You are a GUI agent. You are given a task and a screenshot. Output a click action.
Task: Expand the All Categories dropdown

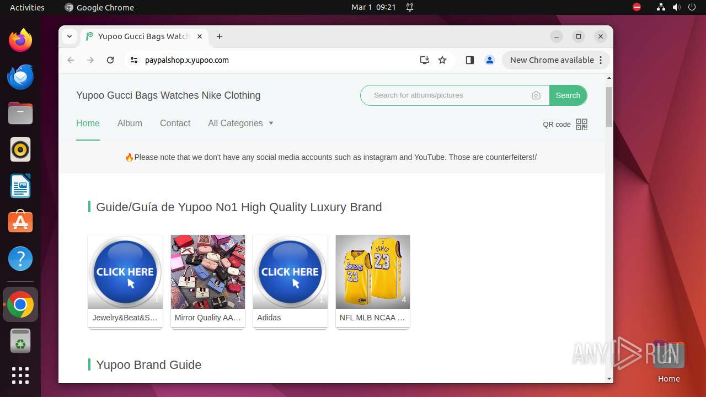tap(240, 123)
